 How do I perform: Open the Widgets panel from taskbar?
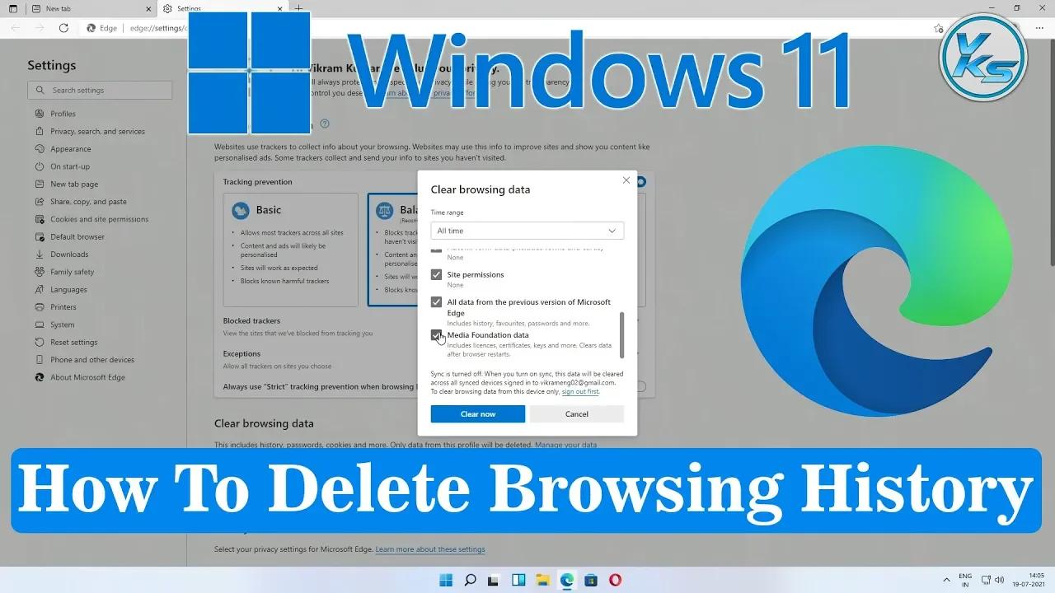pos(518,580)
